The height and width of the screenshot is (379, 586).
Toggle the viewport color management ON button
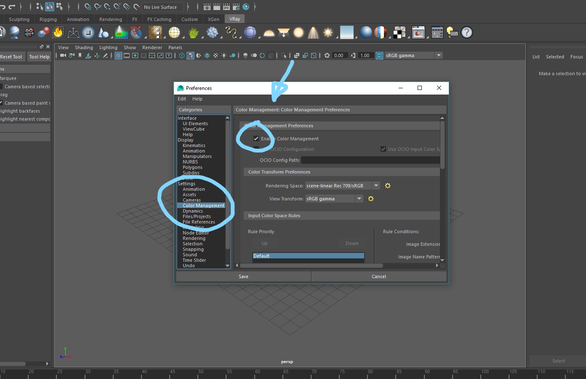[379, 55]
